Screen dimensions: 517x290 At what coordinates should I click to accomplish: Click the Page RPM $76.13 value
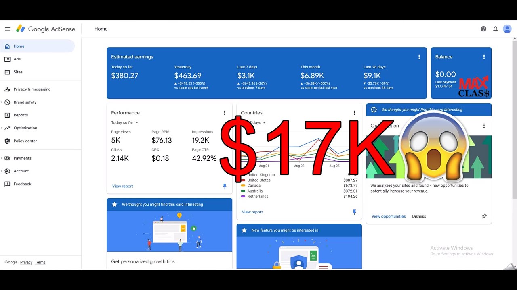coord(162,140)
